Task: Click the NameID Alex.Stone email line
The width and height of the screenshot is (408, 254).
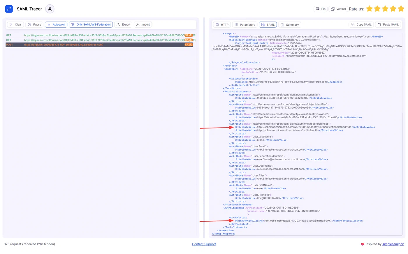Action: coord(306,37)
